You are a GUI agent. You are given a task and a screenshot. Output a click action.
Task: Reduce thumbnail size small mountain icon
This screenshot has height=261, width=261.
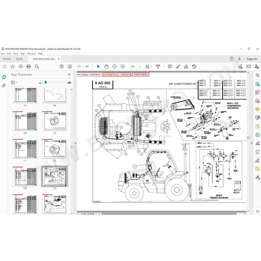[40, 83]
